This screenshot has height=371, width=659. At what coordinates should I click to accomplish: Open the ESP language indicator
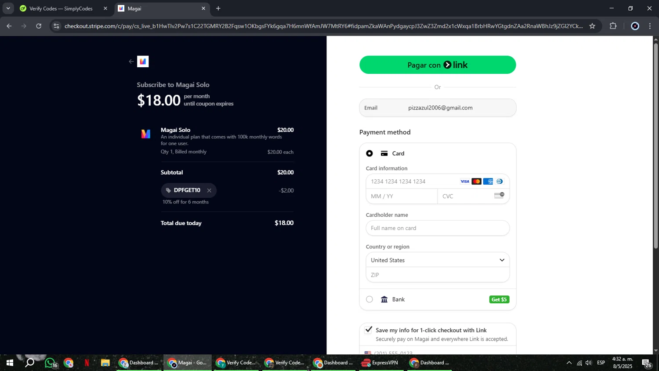point(601,363)
